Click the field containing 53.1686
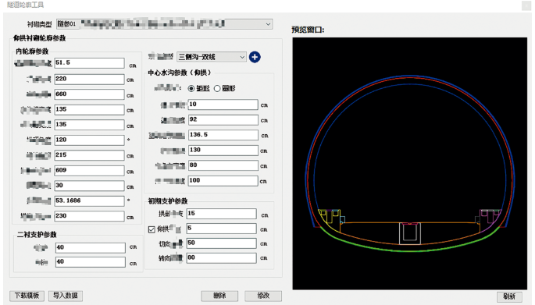This screenshot has height=305, width=535. (x=89, y=200)
